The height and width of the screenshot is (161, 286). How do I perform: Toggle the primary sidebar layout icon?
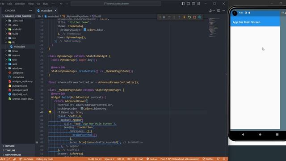point(183,4)
